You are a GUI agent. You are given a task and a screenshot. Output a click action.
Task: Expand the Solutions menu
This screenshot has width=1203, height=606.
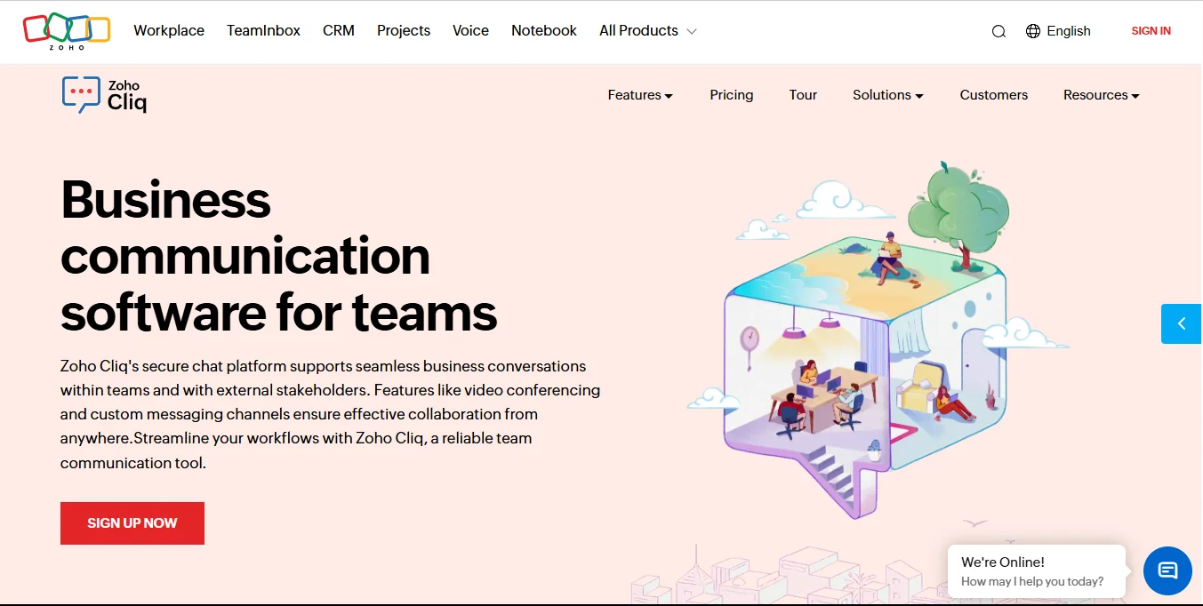[x=887, y=95]
